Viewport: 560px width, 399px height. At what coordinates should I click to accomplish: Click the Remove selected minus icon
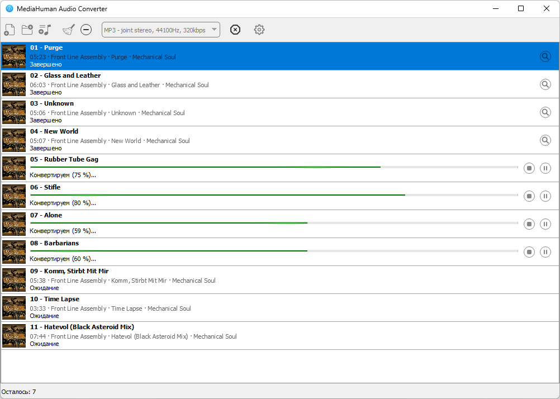pos(86,30)
